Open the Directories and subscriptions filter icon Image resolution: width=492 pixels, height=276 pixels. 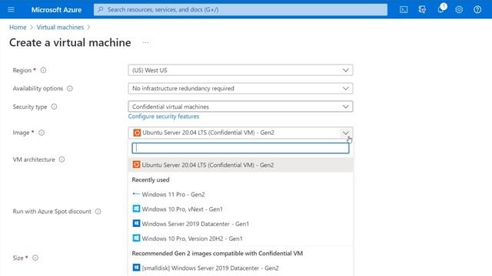[x=422, y=10]
